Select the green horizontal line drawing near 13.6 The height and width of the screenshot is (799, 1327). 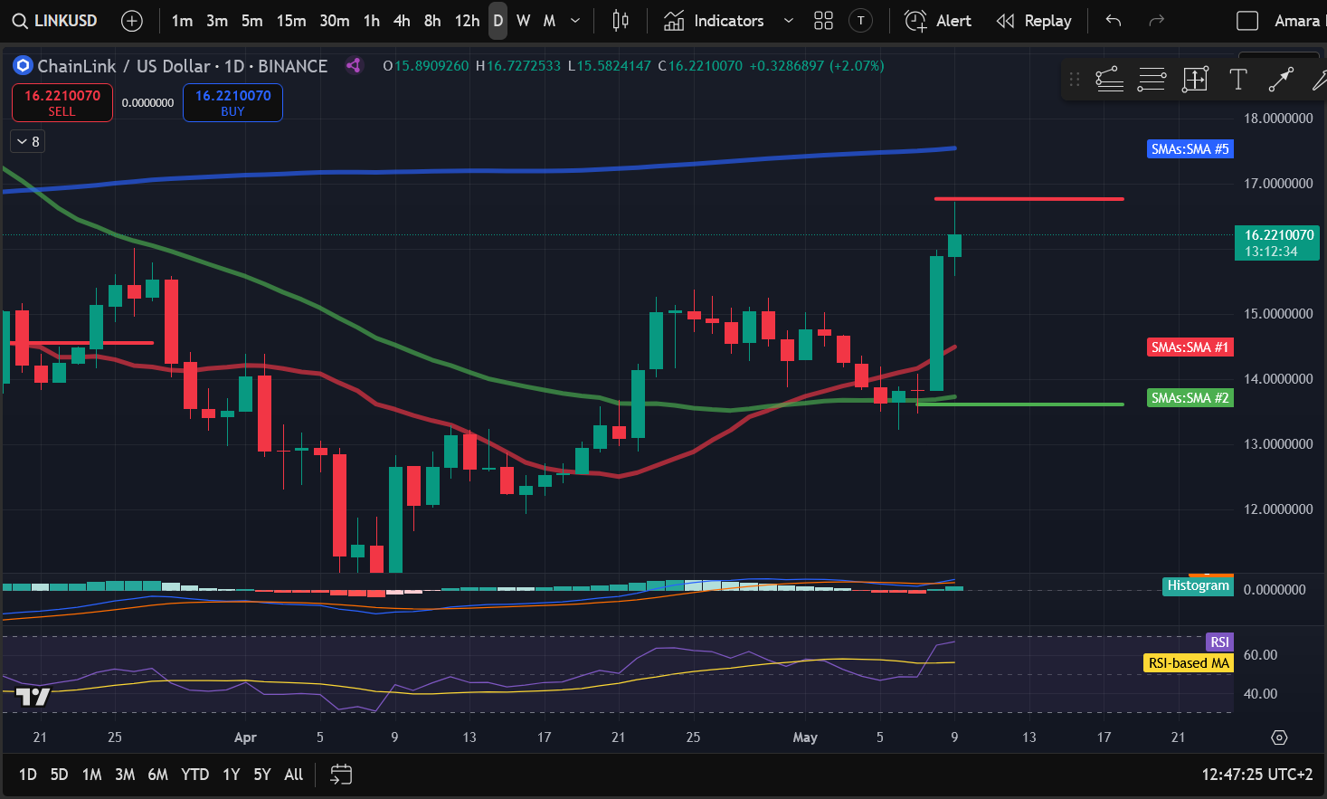pos(1020,404)
